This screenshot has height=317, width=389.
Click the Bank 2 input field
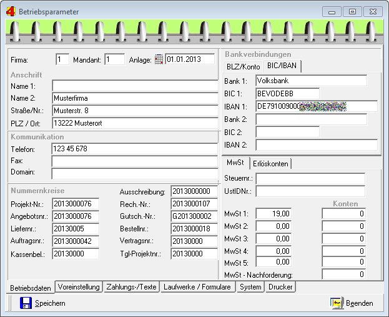[311, 119]
